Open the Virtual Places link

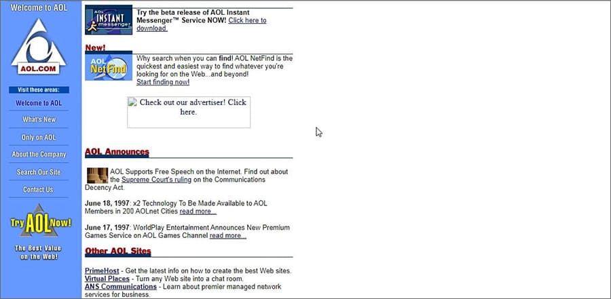tap(107, 279)
